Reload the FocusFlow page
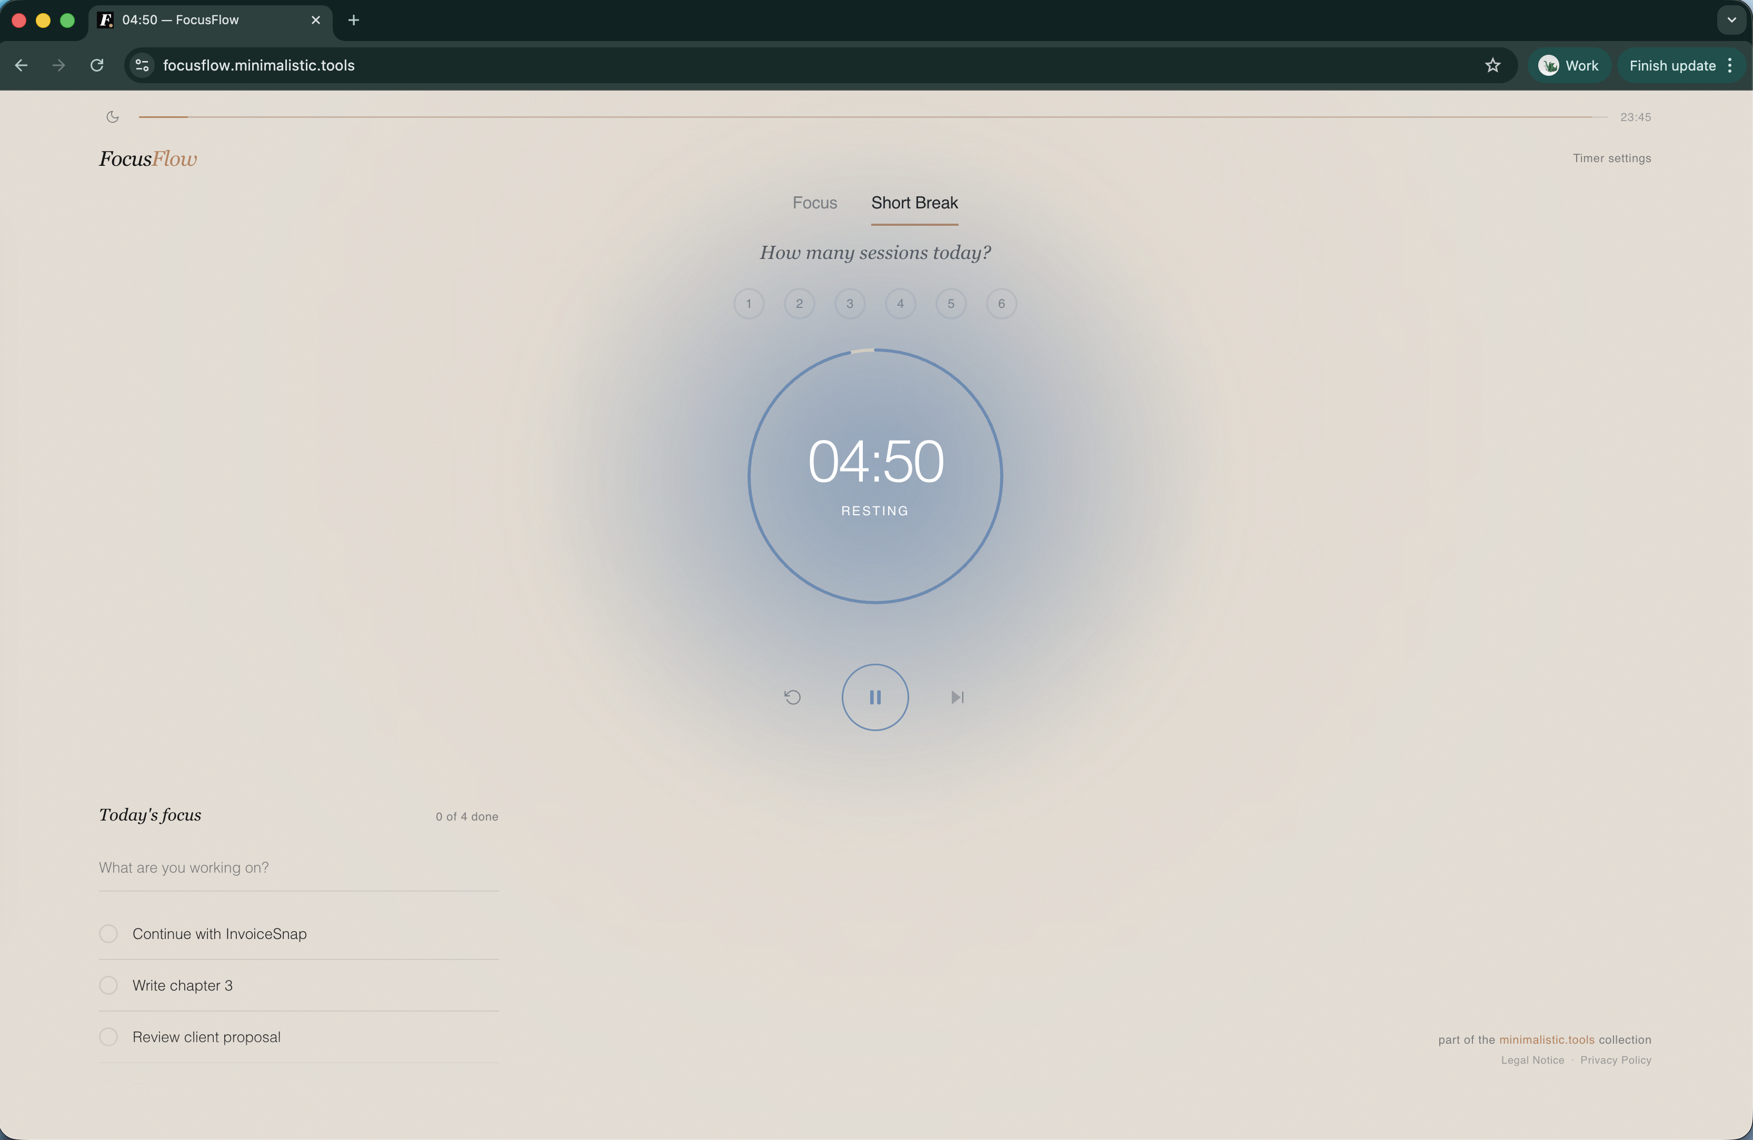Image resolution: width=1753 pixels, height=1140 pixels. coord(96,66)
